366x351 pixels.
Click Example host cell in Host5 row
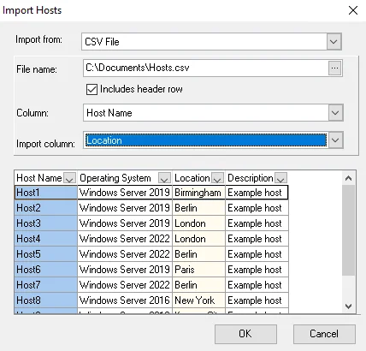click(257, 254)
